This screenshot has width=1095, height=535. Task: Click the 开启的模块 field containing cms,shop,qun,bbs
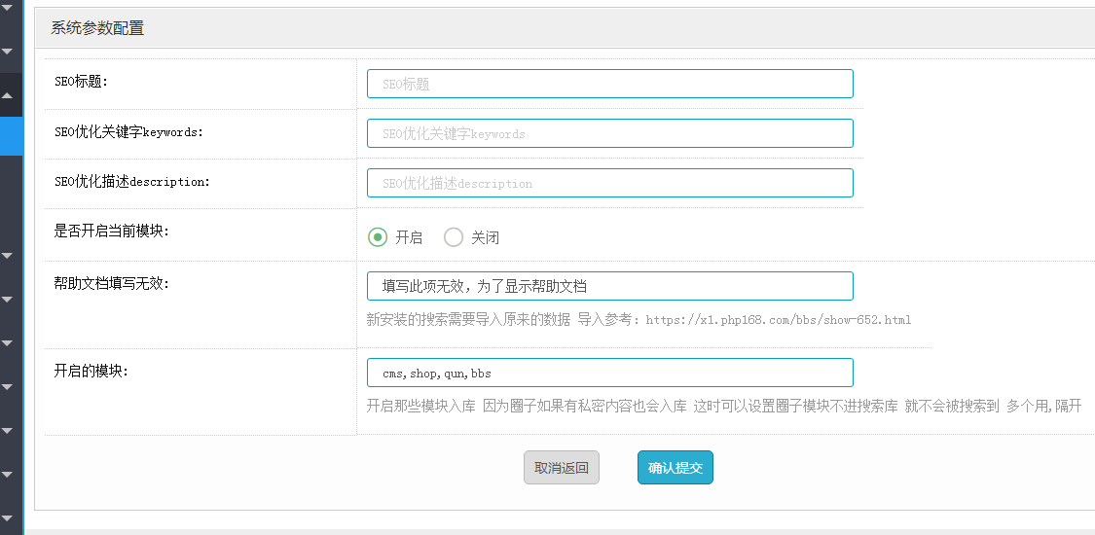(x=609, y=373)
